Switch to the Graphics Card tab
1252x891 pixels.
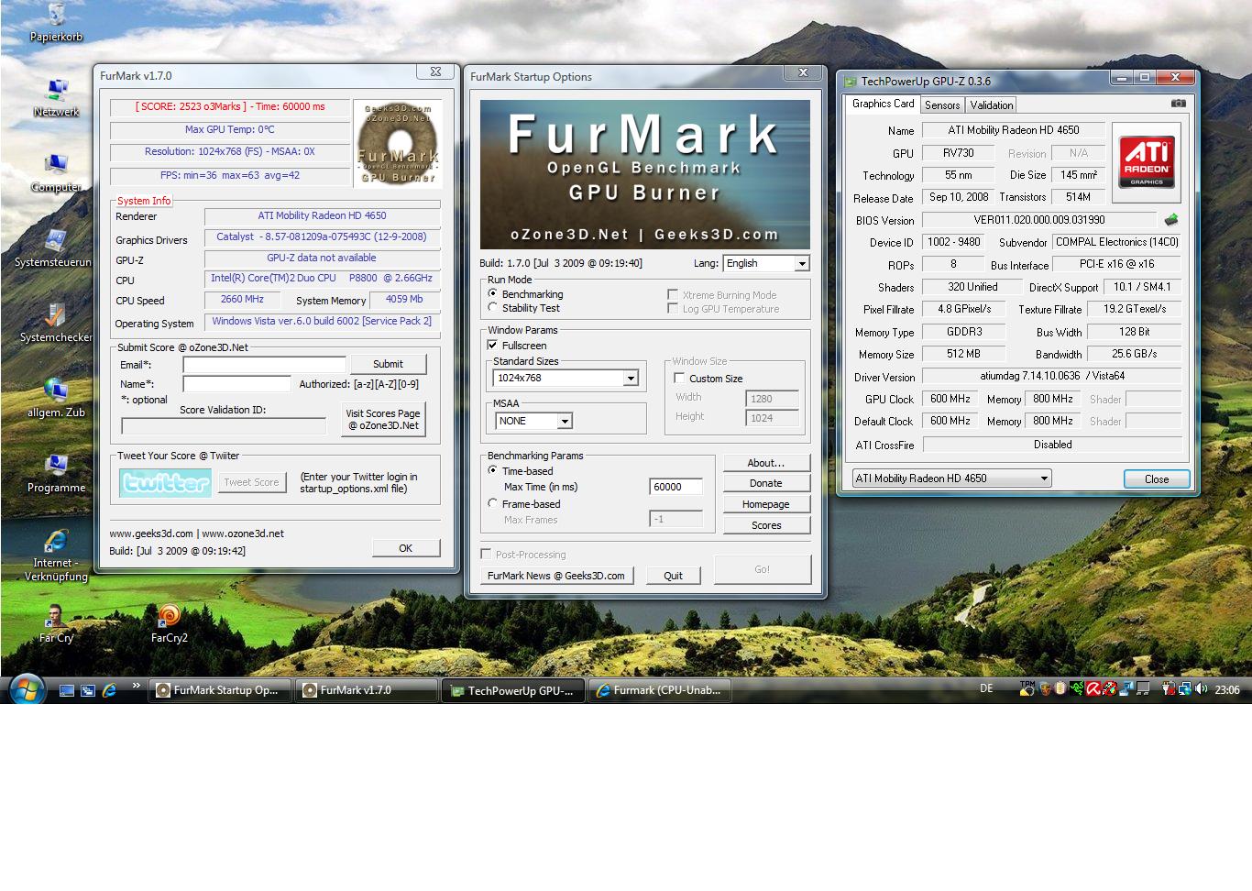coord(883,104)
